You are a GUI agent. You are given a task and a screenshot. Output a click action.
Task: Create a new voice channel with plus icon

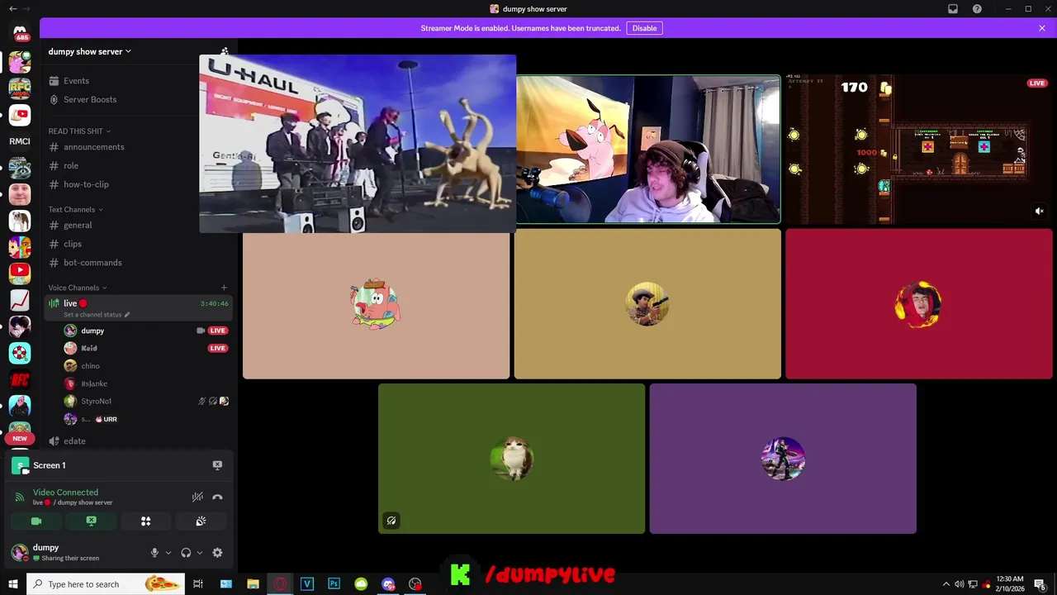[x=224, y=288]
